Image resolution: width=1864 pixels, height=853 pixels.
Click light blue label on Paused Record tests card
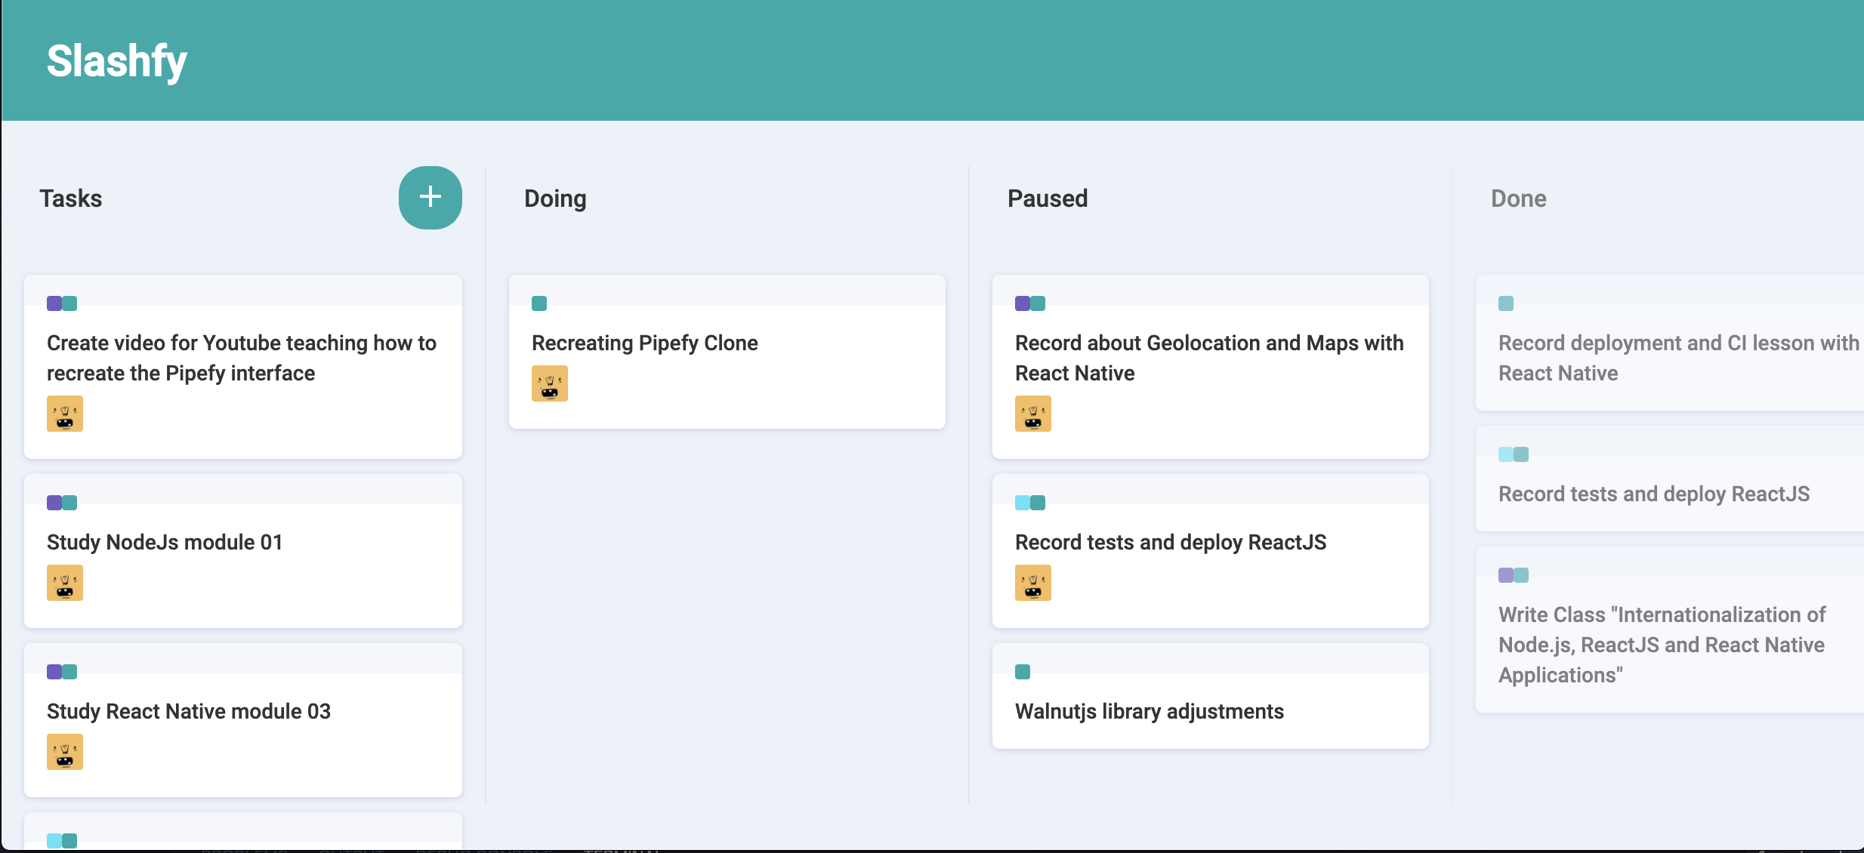coord(1022,503)
